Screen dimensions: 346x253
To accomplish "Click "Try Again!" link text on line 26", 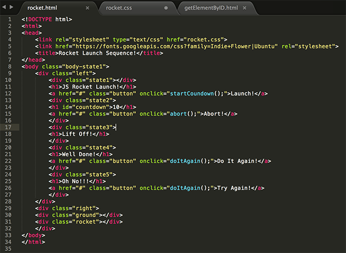I will coord(234,188).
